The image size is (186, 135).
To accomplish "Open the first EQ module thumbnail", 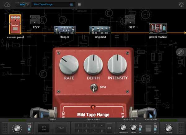I will (x=35, y=20).
